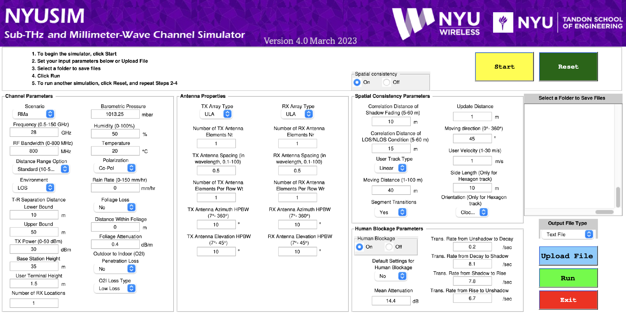Click the green Run button
The image size is (626, 315).
click(x=568, y=278)
